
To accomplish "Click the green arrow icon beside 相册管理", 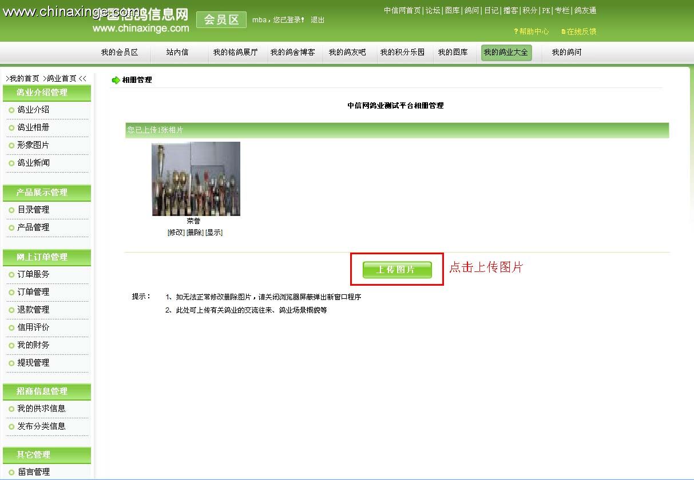I will click(x=116, y=80).
